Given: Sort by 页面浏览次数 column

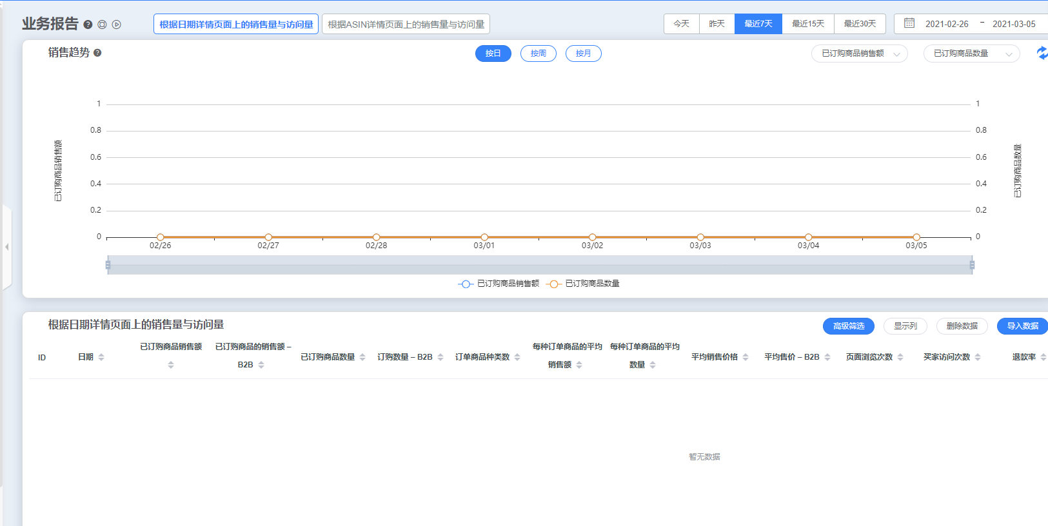Looking at the screenshot, I should [900, 357].
